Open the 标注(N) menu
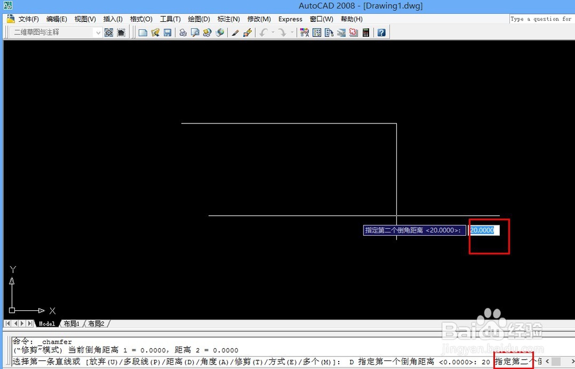 pyautogui.click(x=228, y=19)
